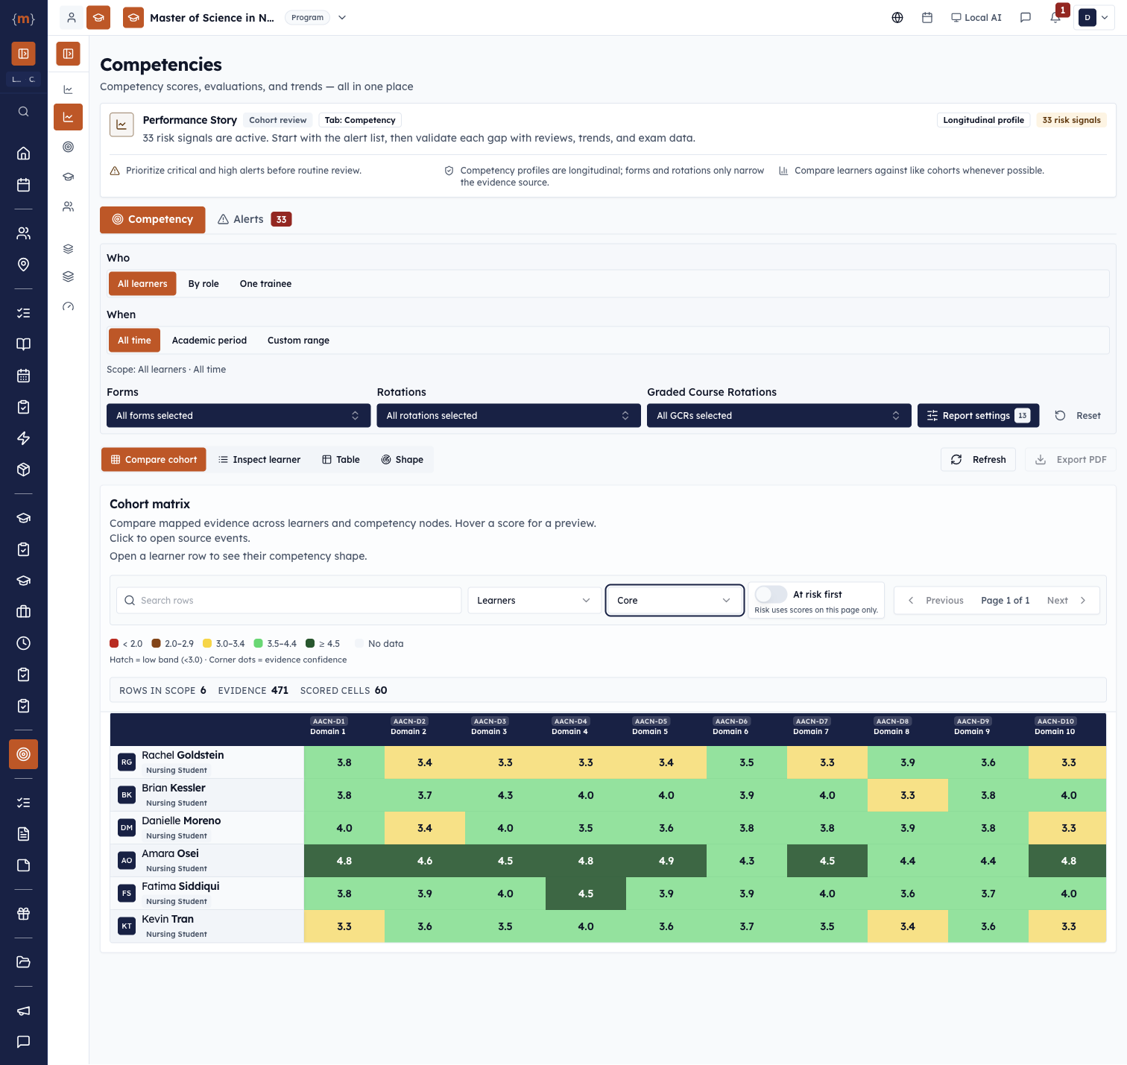The height and width of the screenshot is (1065, 1127).
Task: Open the Core framework dropdown
Action: (675, 601)
